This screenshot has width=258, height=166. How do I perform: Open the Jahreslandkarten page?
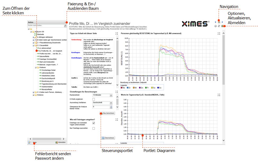click(x=48, y=73)
